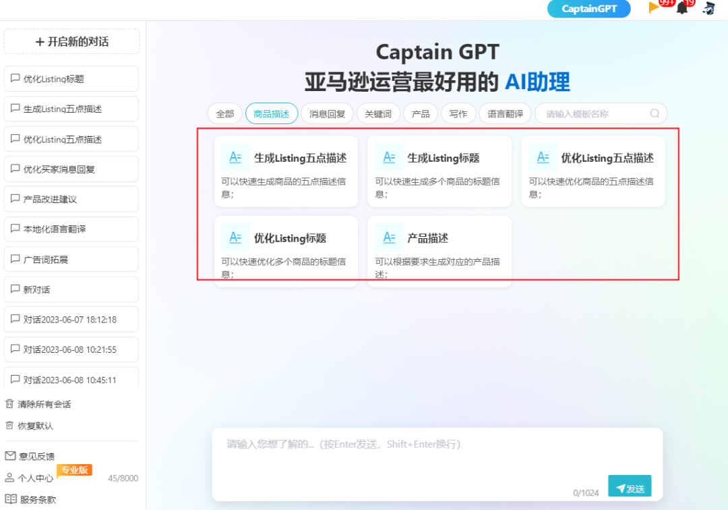Image resolution: width=728 pixels, height=510 pixels.
Task: Click description 可以快速生成多个商品的标题信息
Action: click(437, 188)
